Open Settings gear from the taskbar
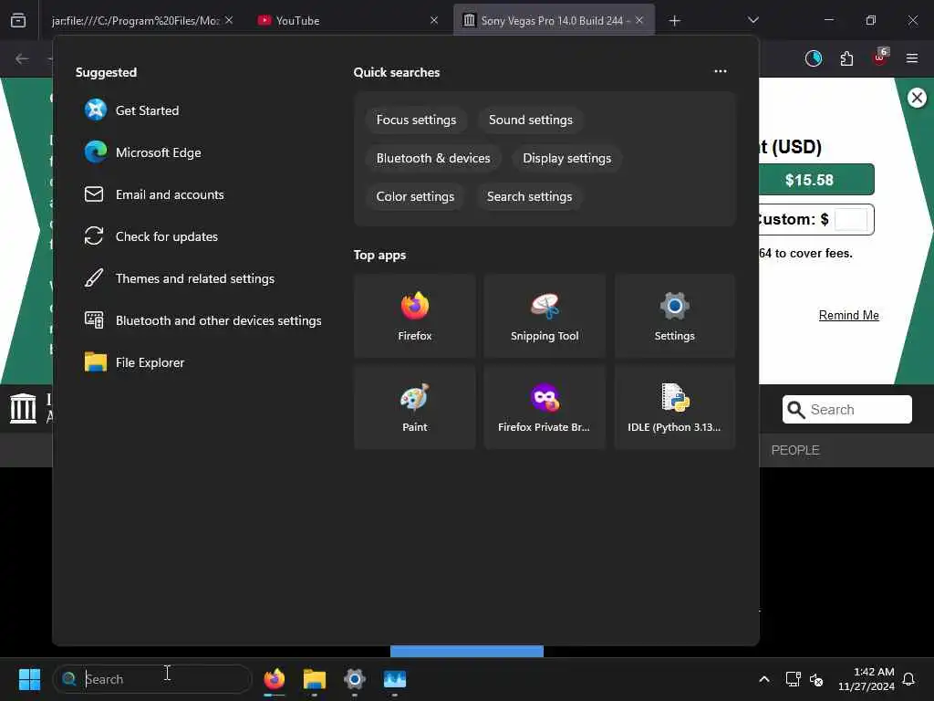The height and width of the screenshot is (701, 934). [x=355, y=679]
